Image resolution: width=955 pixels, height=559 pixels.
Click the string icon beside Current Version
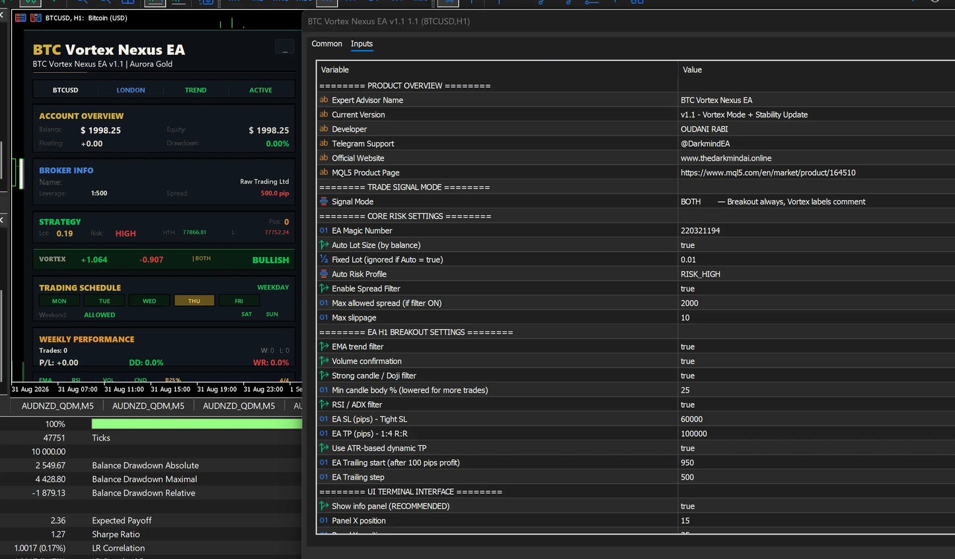[x=324, y=114]
